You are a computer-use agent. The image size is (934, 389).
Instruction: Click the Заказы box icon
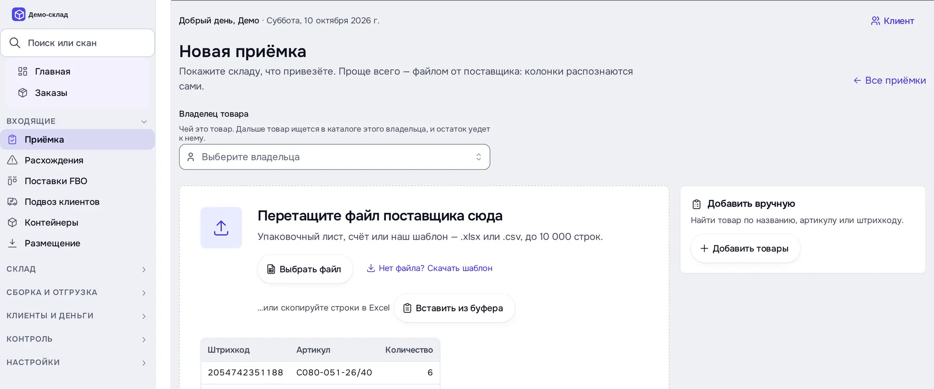23,93
